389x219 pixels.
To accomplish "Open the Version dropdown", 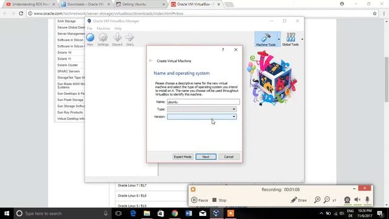I will coord(202,117).
